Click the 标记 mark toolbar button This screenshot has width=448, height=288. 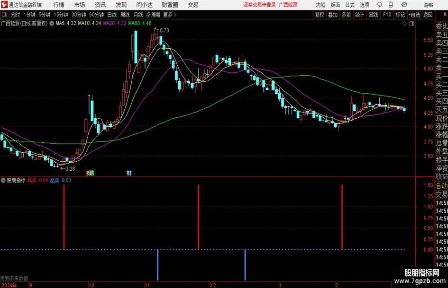400,15
